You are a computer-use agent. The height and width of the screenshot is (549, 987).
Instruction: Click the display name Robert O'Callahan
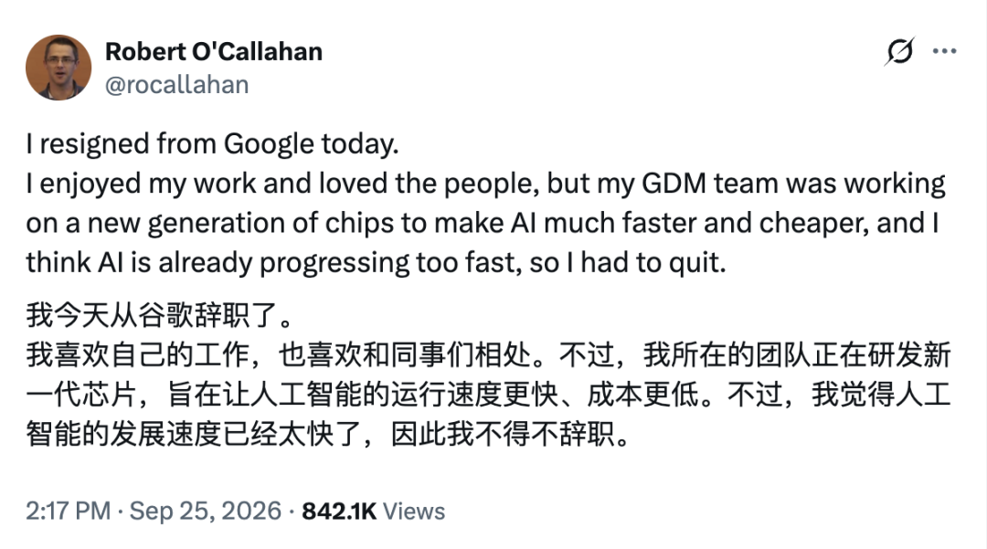pos(213,51)
